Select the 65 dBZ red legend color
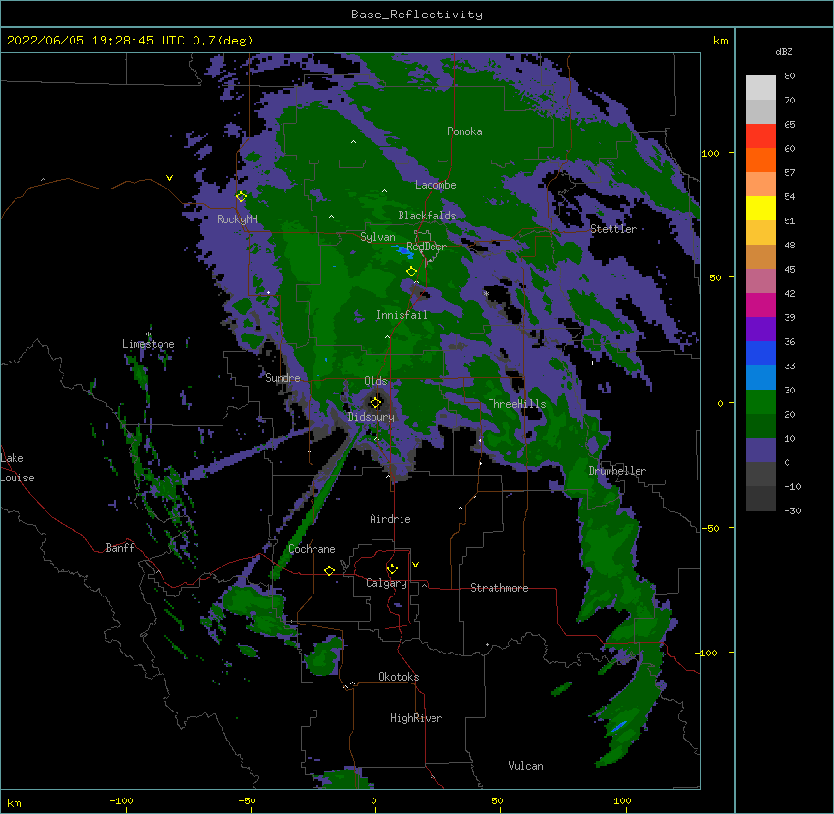The image size is (834, 814). pyautogui.click(x=760, y=136)
